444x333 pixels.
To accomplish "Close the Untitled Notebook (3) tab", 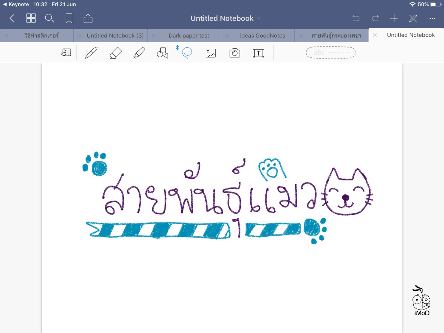I will click(80, 36).
